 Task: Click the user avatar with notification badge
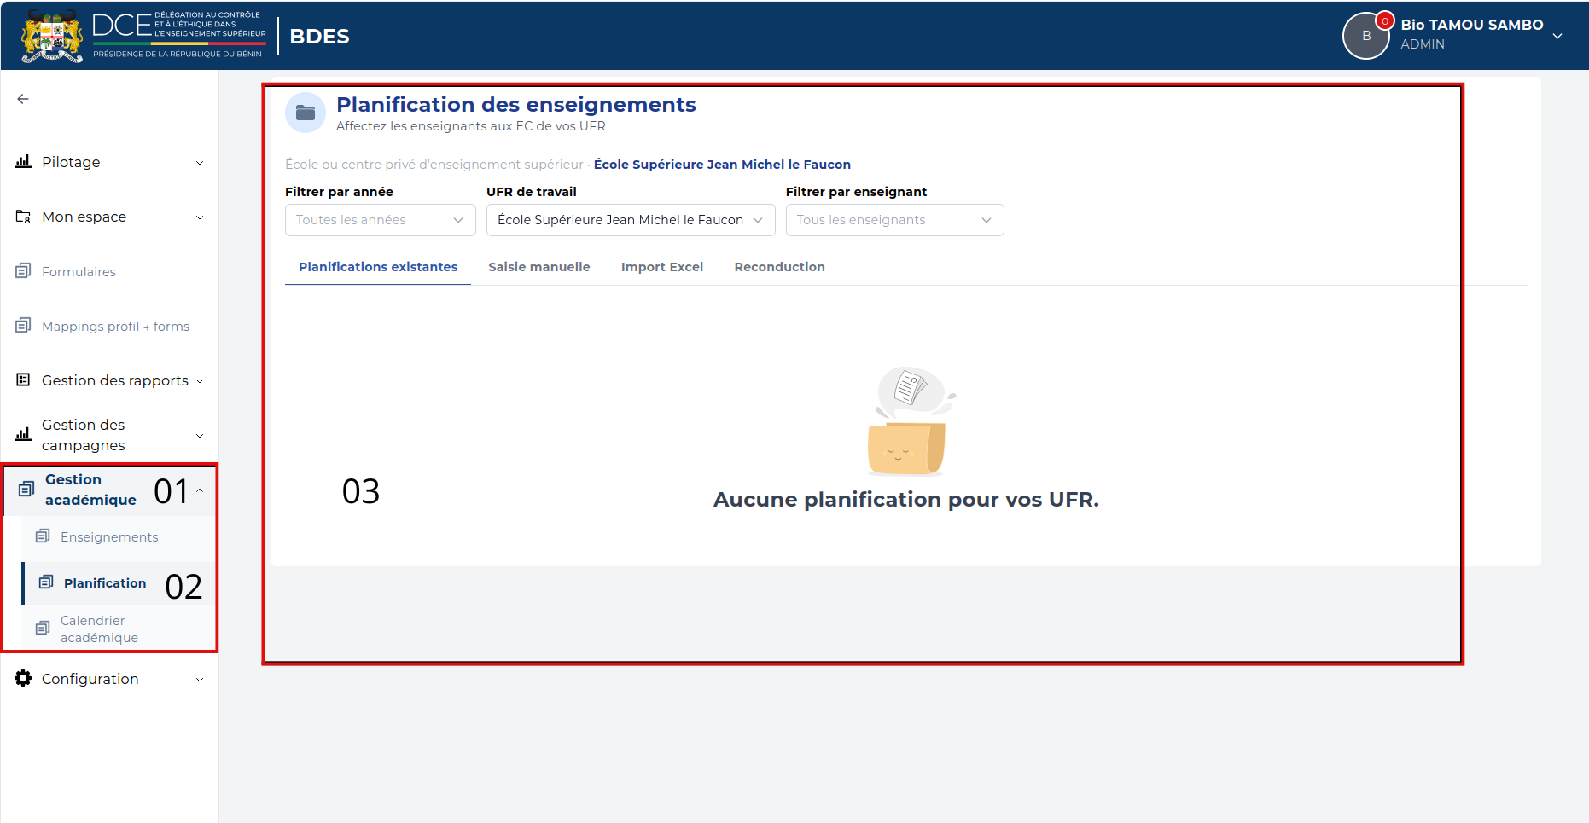1367,36
